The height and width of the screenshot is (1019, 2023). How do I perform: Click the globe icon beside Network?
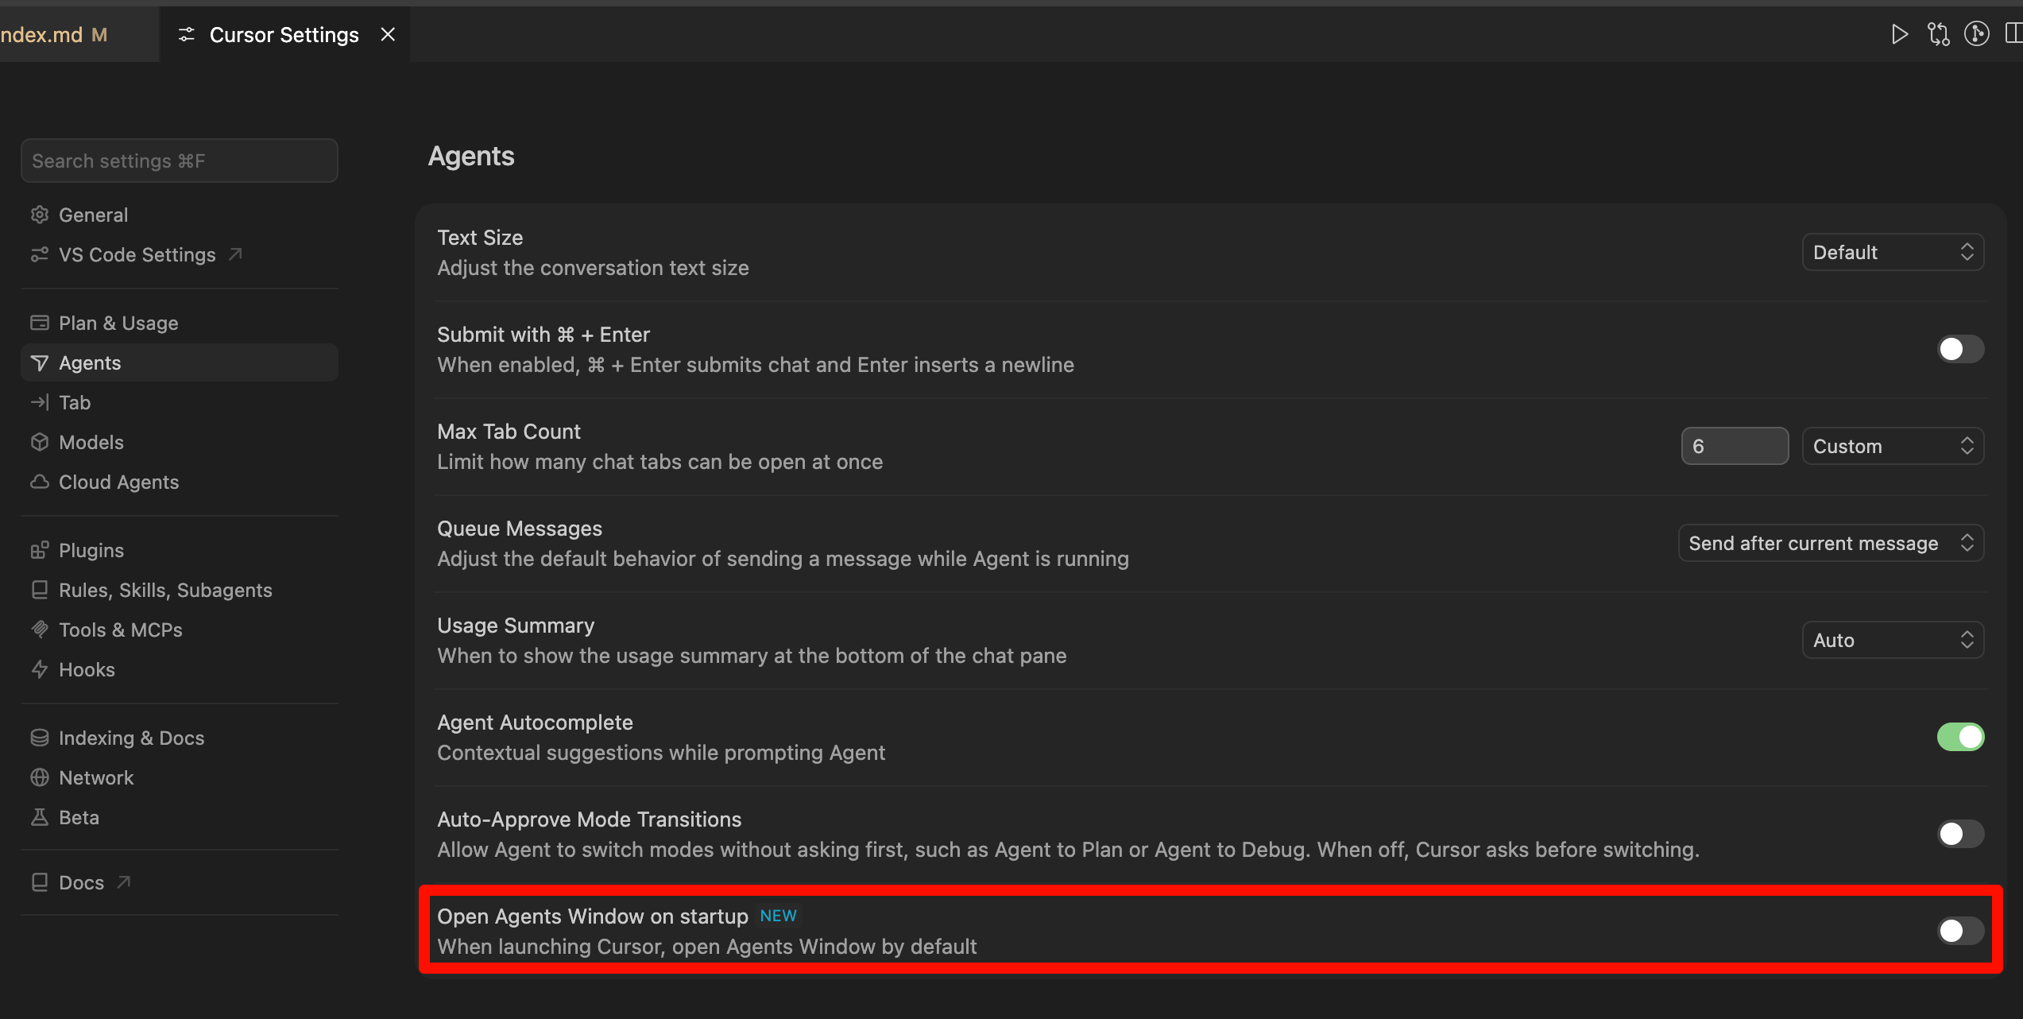coord(40,777)
